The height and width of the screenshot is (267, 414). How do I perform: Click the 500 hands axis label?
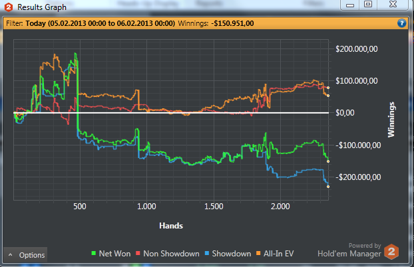coord(80,207)
